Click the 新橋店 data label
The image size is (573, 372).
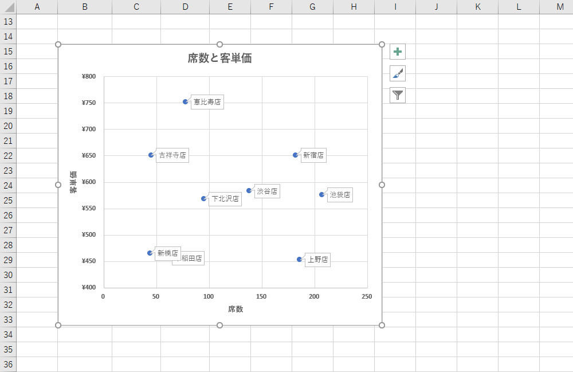(x=168, y=253)
